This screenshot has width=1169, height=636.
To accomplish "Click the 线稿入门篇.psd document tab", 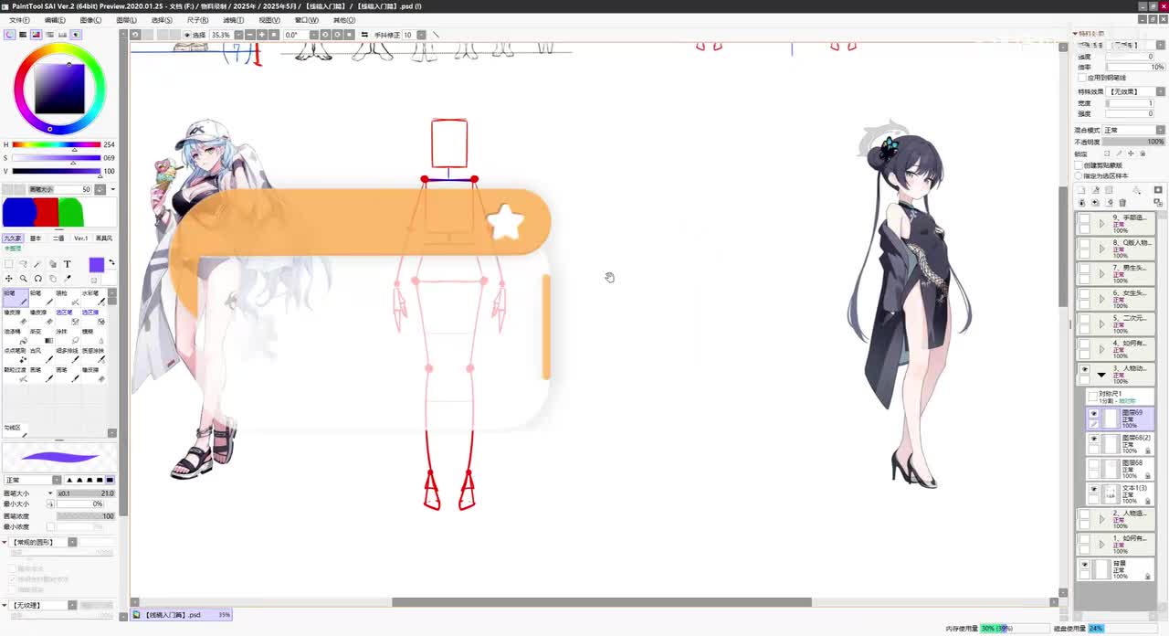I will [174, 615].
